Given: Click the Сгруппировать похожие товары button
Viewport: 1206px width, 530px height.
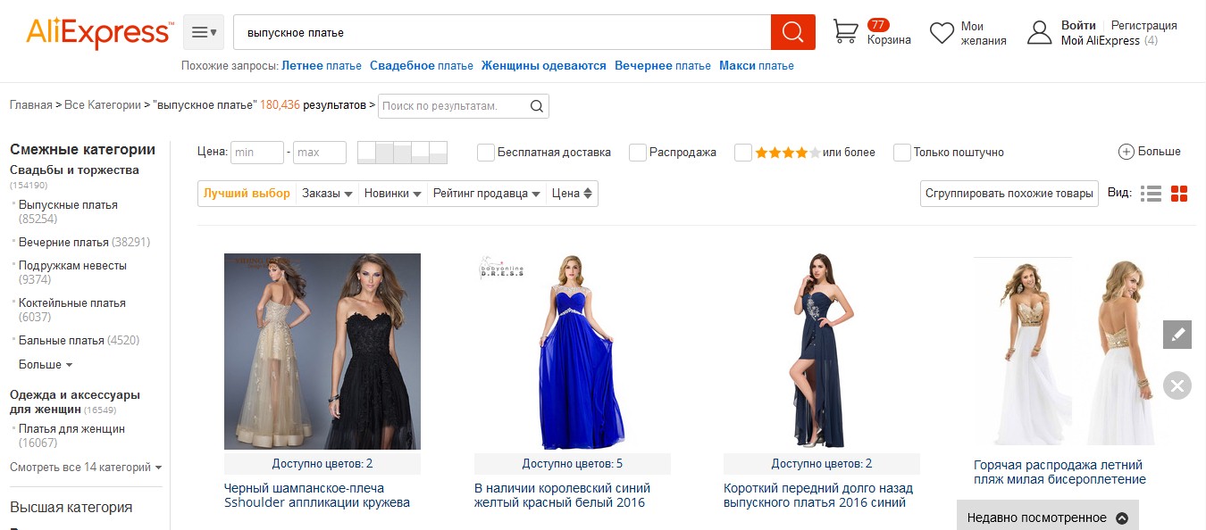Looking at the screenshot, I should click(1009, 194).
